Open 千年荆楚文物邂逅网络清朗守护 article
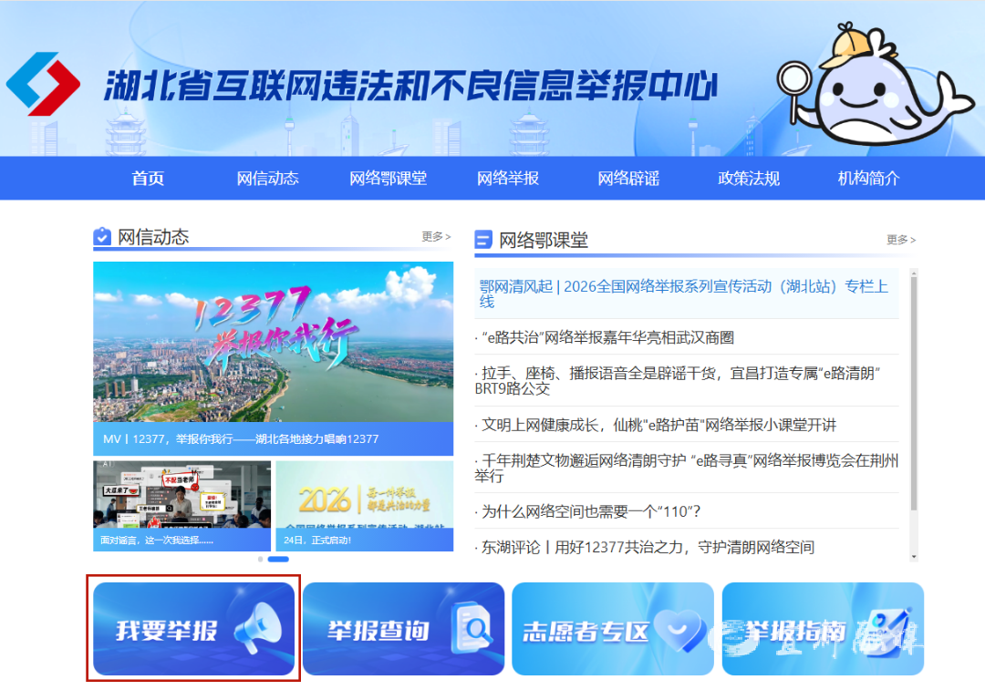Image resolution: width=985 pixels, height=690 pixels. [x=687, y=468]
